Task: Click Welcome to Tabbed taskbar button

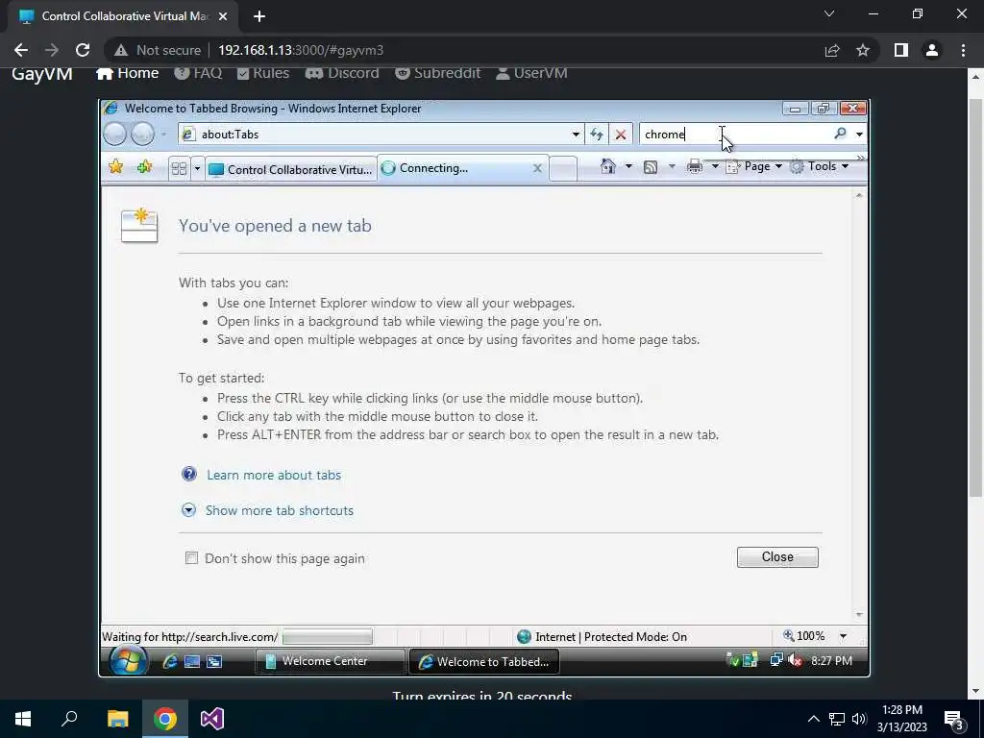Action: pos(484,661)
